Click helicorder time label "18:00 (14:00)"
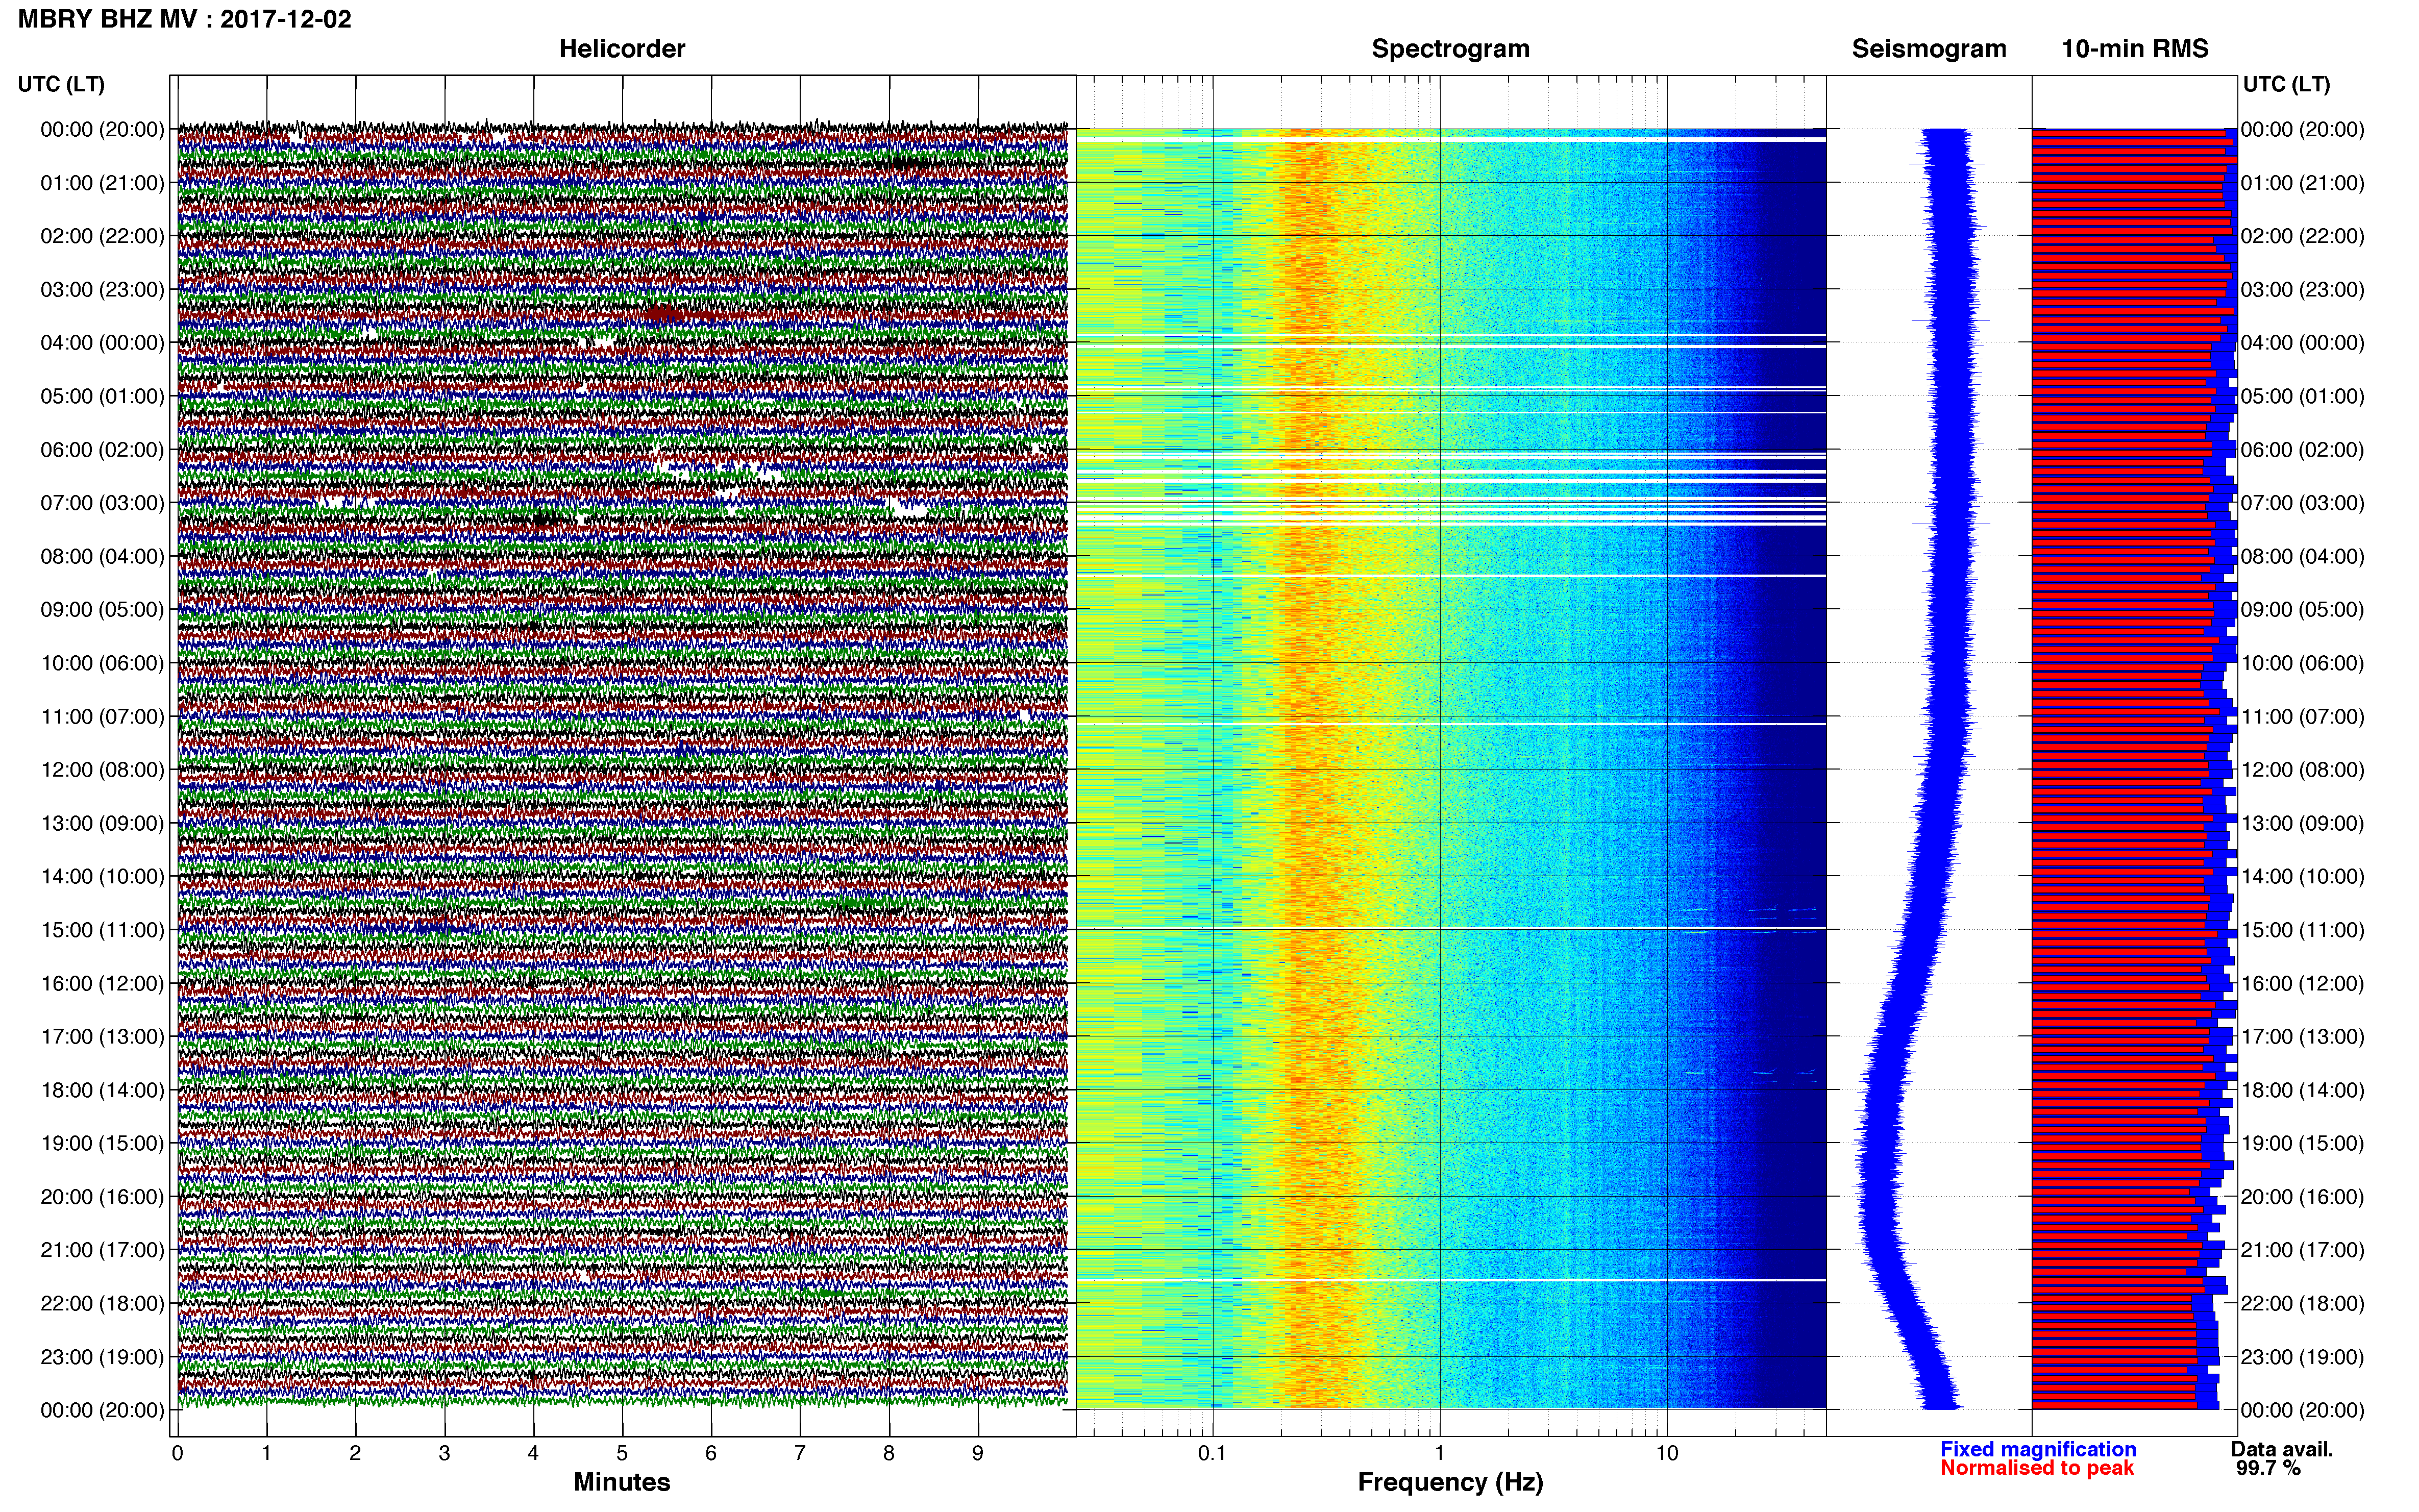 pyautogui.click(x=102, y=1090)
